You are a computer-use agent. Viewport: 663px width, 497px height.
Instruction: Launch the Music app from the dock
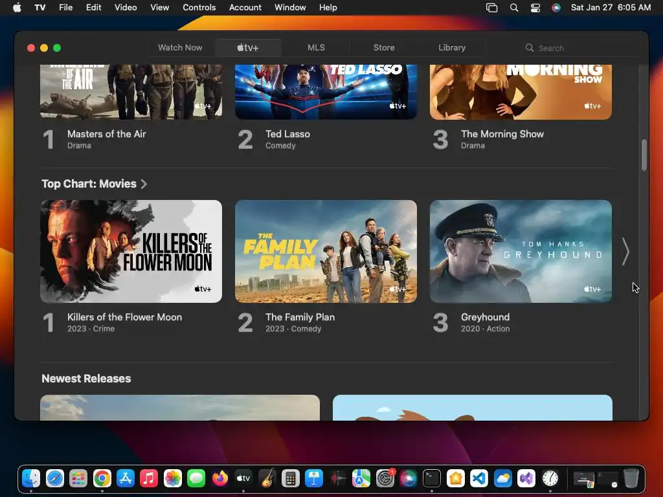(x=149, y=478)
